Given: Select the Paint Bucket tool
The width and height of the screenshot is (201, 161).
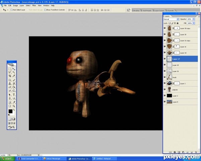Looking at the screenshot, I should pos(14,87).
